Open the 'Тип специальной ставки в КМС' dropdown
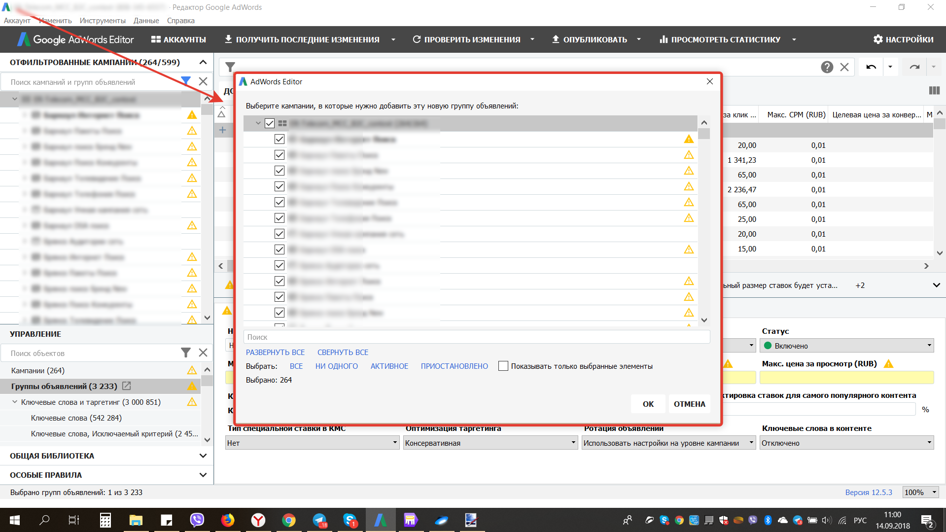 coord(313,443)
